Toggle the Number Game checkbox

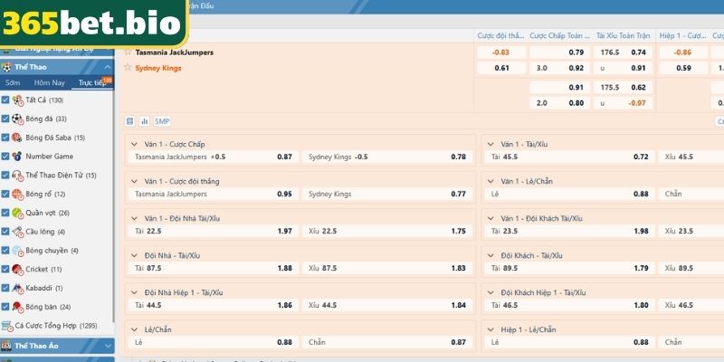pos(5,156)
